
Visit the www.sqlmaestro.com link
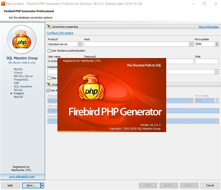(22, 176)
